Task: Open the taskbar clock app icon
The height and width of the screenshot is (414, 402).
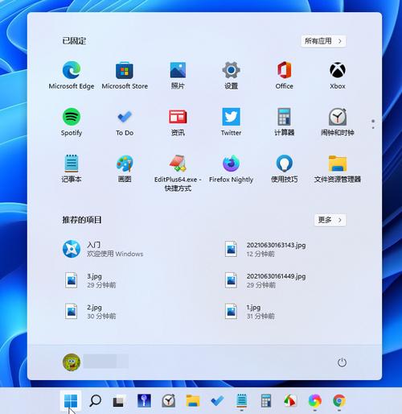Action: click(x=169, y=401)
